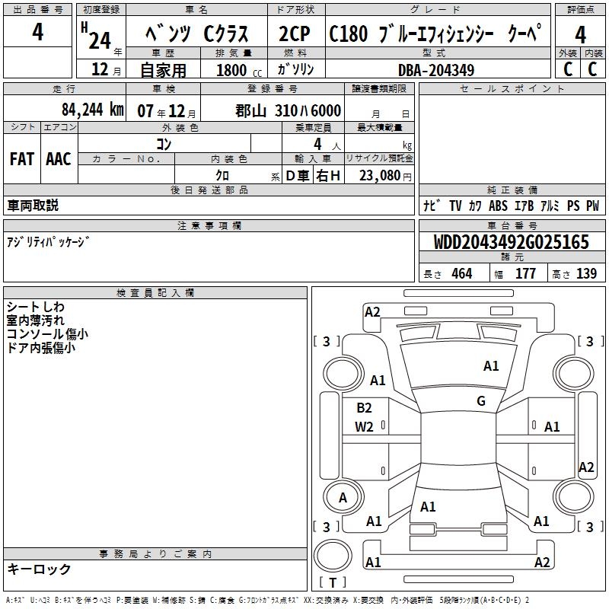Select door shape value 2CP

(x=295, y=33)
